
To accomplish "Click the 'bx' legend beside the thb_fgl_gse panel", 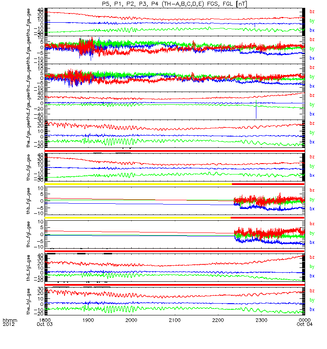I will point(312,209).
